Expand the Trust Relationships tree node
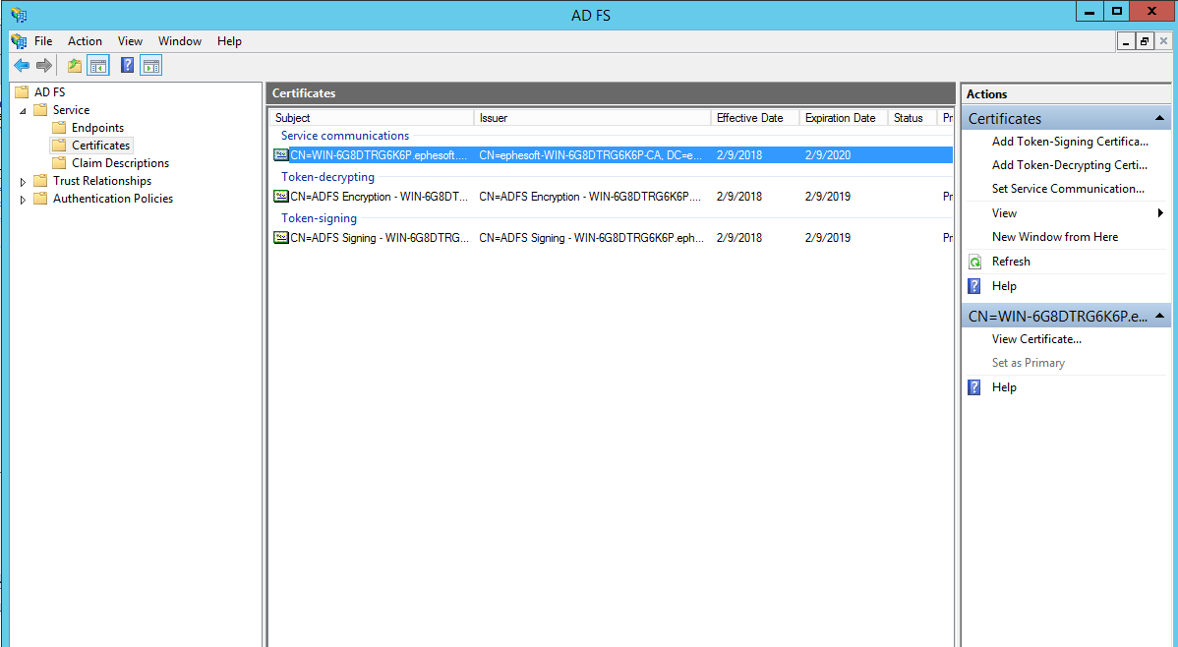The image size is (1178, 647). 23,181
